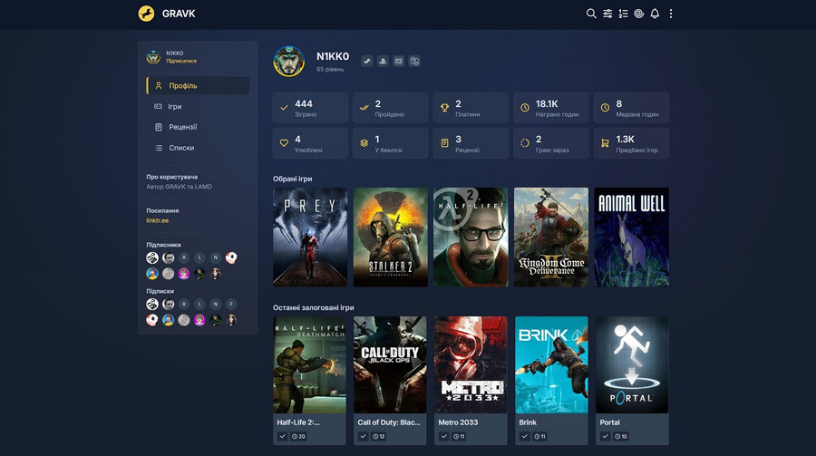The width and height of the screenshot is (816, 456).
Task: Click the checkmark badge under Portal
Action: coord(605,436)
